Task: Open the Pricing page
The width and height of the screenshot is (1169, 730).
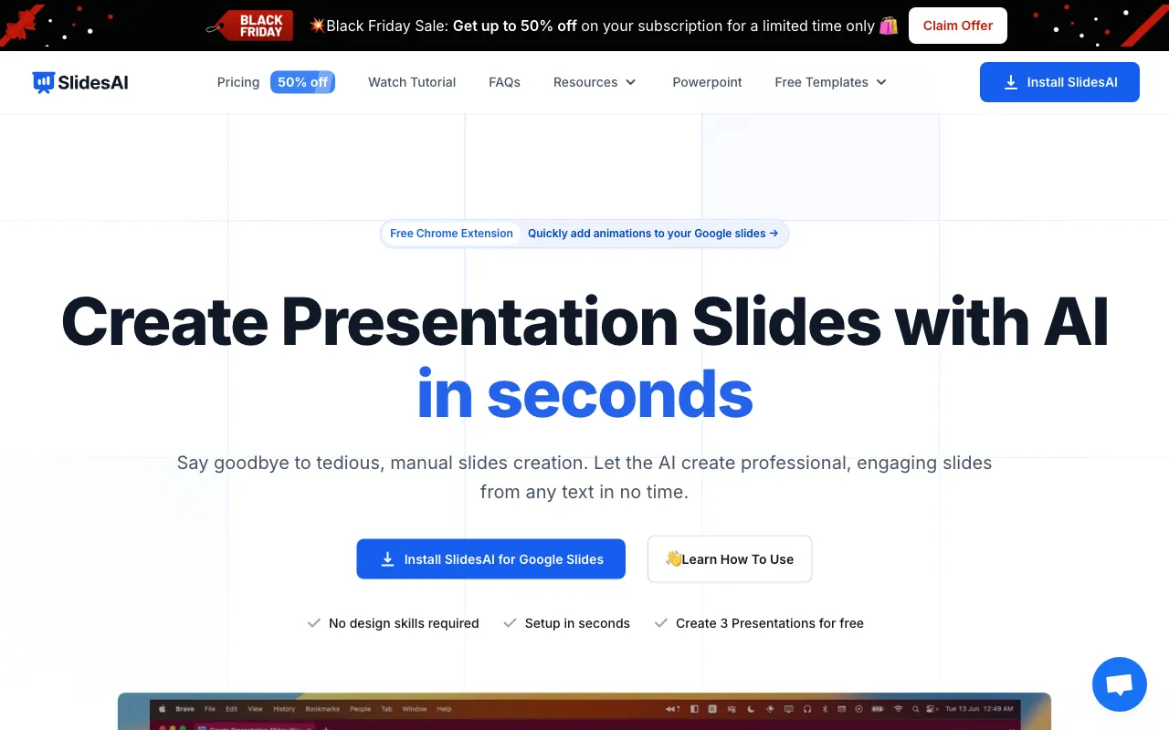Action: (x=238, y=82)
